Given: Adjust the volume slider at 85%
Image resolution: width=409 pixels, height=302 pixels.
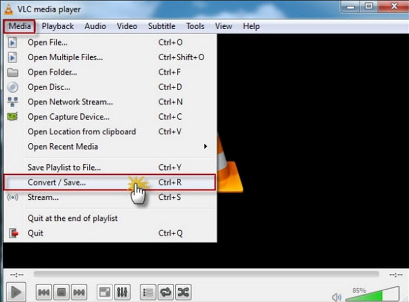Looking at the screenshot, I should coord(372,294).
